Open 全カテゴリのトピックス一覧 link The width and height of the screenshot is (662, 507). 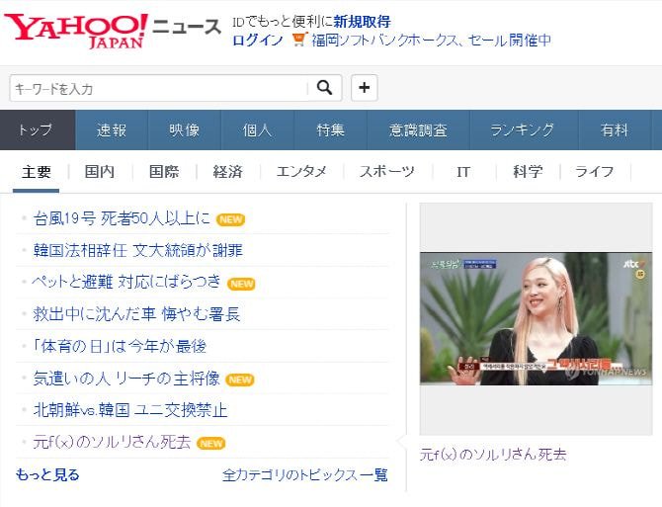coord(305,475)
